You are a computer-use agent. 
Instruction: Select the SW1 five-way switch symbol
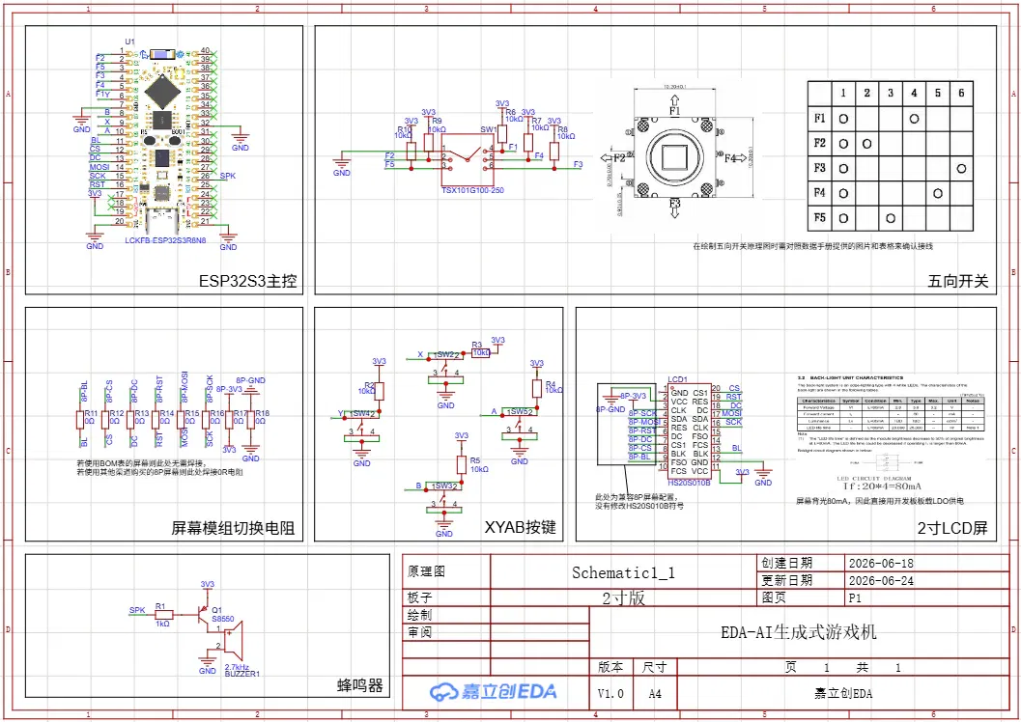pyautogui.click(x=468, y=160)
